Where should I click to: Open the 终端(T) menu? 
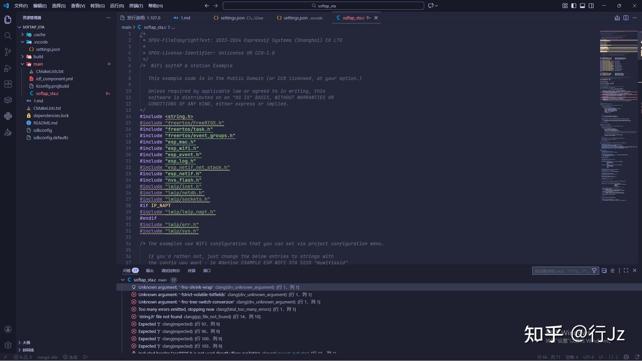136,6
